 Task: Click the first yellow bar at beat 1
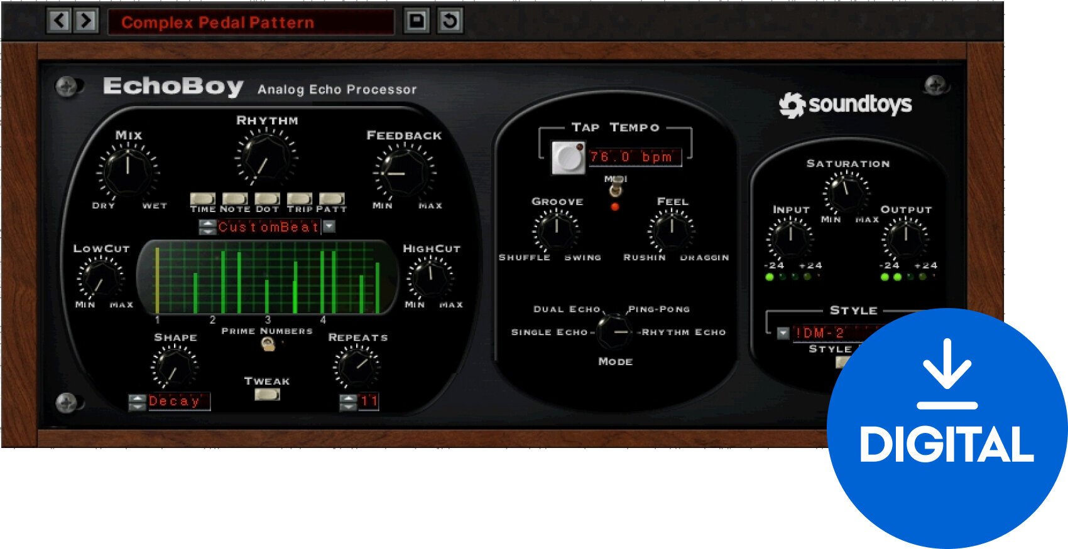click(x=157, y=280)
